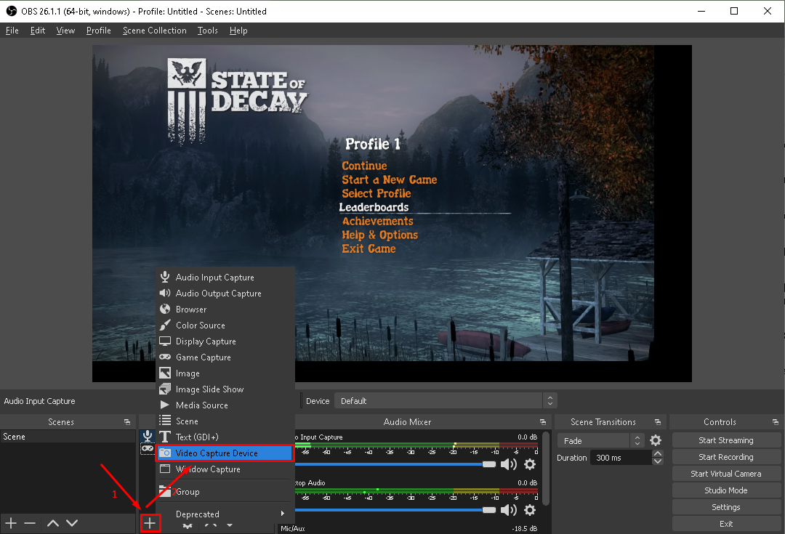Image resolution: width=785 pixels, height=534 pixels.
Task: Click the OBS logo in the title bar
Action: 11,11
